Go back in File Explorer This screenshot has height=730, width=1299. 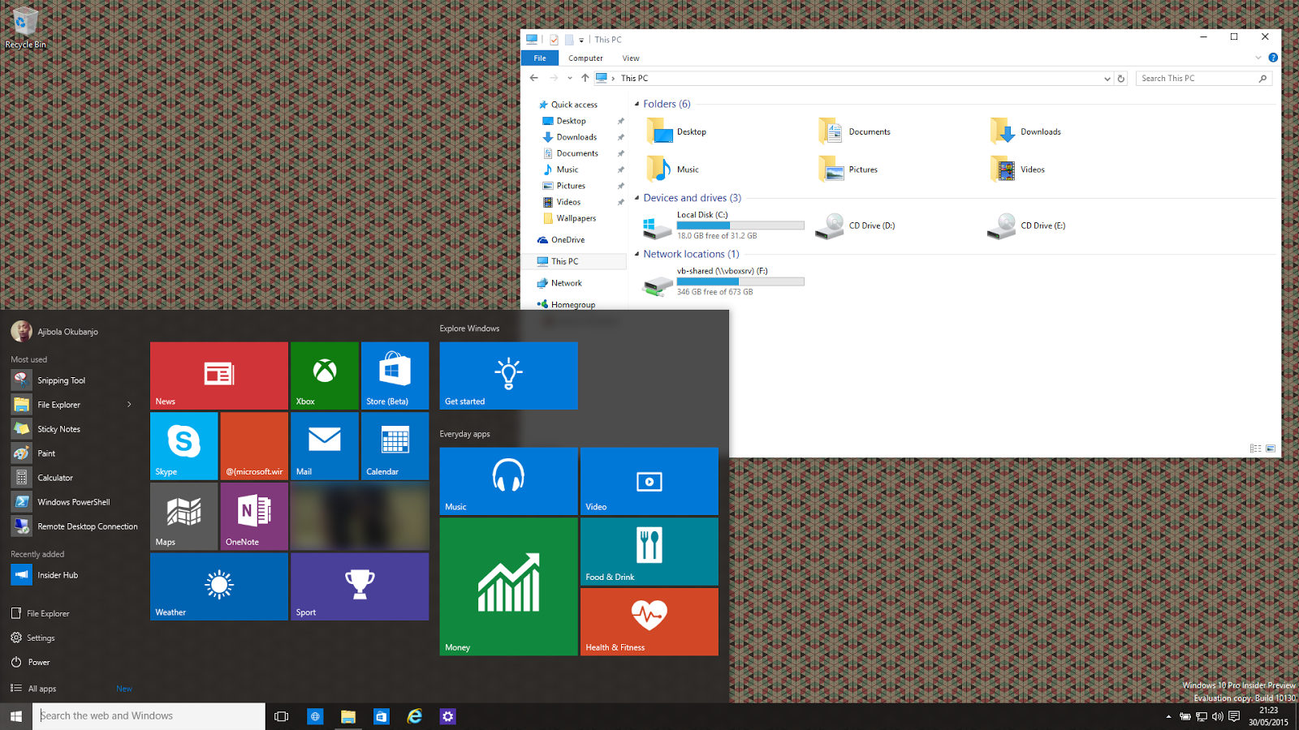[x=533, y=79]
